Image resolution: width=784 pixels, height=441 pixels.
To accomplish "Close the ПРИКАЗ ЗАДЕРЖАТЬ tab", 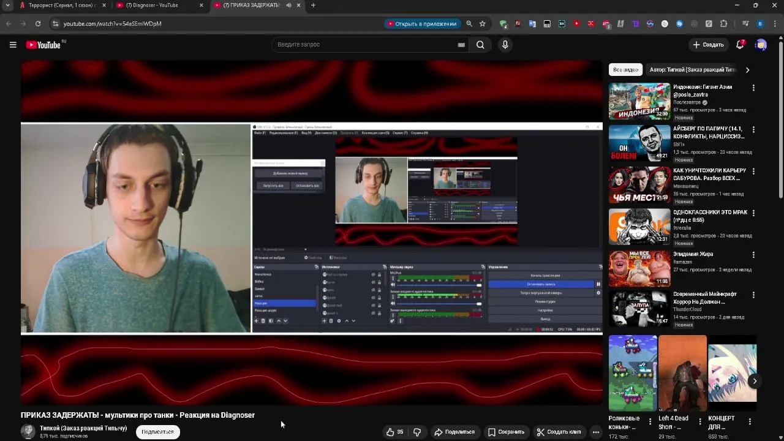I will coord(298,6).
